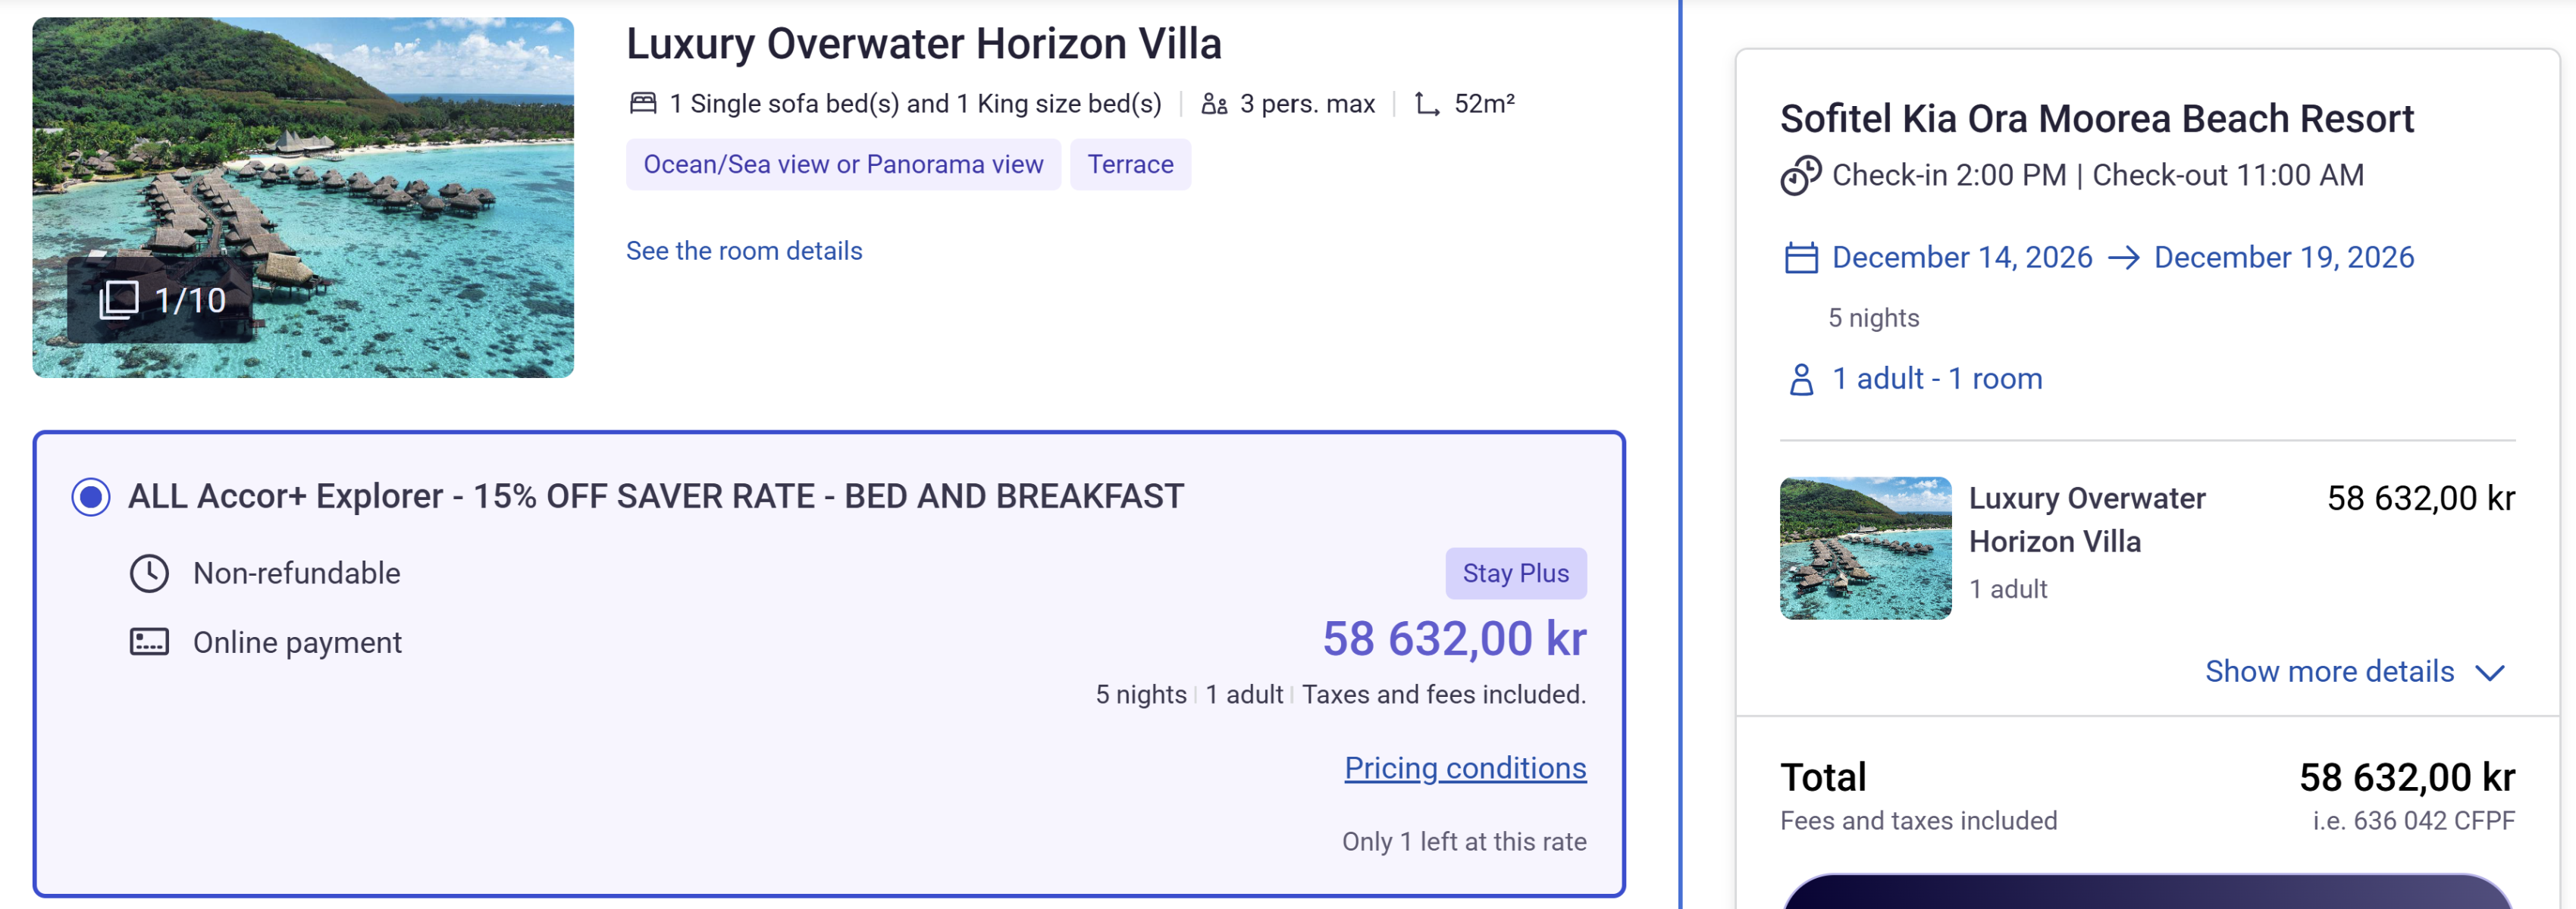This screenshot has width=2576, height=909.
Task: Select the Ocean/Sea view or Panorama view tag
Action: (843, 164)
